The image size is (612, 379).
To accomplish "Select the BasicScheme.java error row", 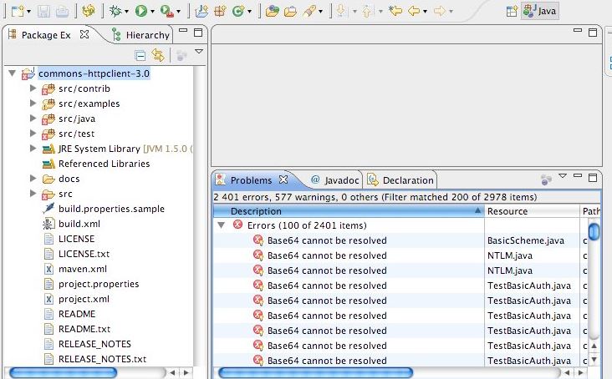I will click(400, 240).
